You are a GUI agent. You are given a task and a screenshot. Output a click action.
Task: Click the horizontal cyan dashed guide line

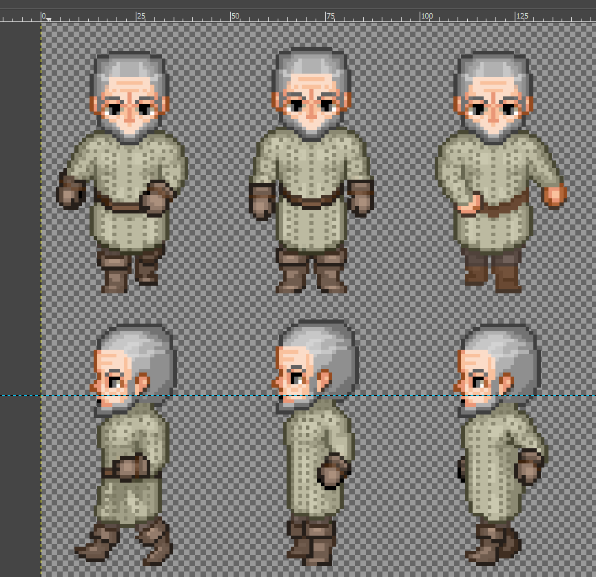(298, 395)
